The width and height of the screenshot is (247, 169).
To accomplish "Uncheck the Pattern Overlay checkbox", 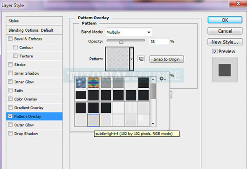I will click(x=10, y=116).
